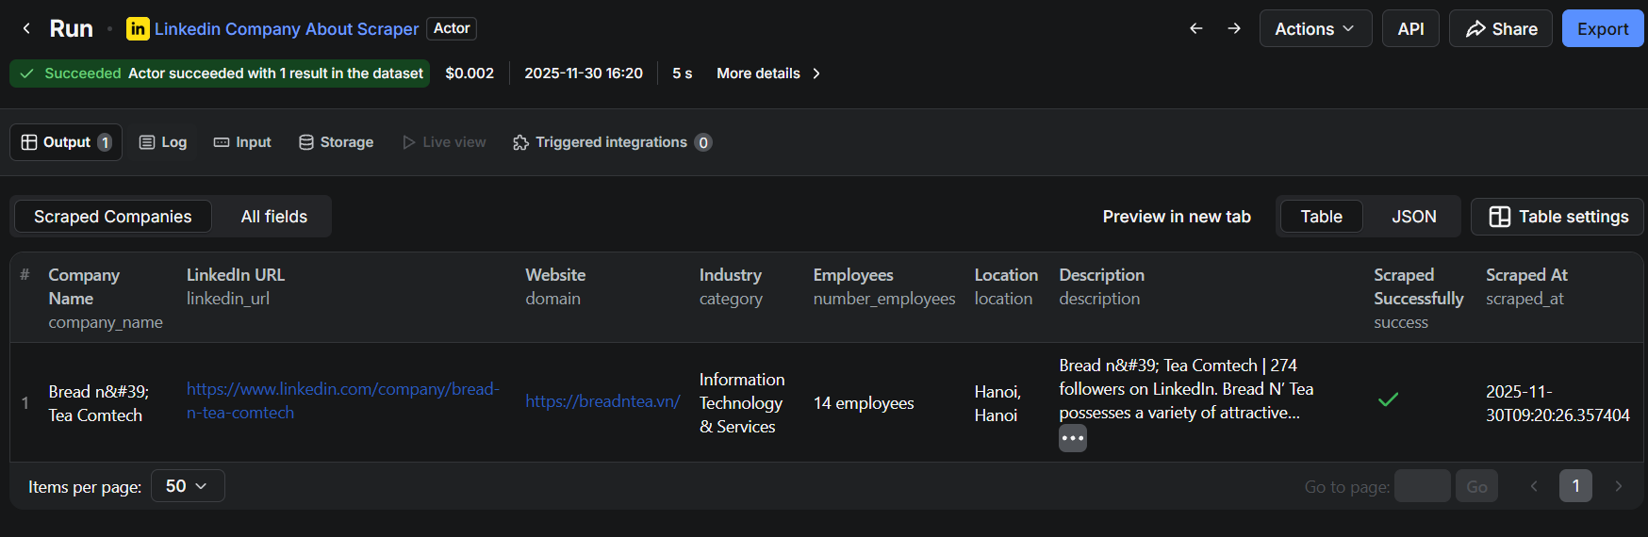Click the Succeeded status badge
The image size is (1648, 537).
click(220, 73)
